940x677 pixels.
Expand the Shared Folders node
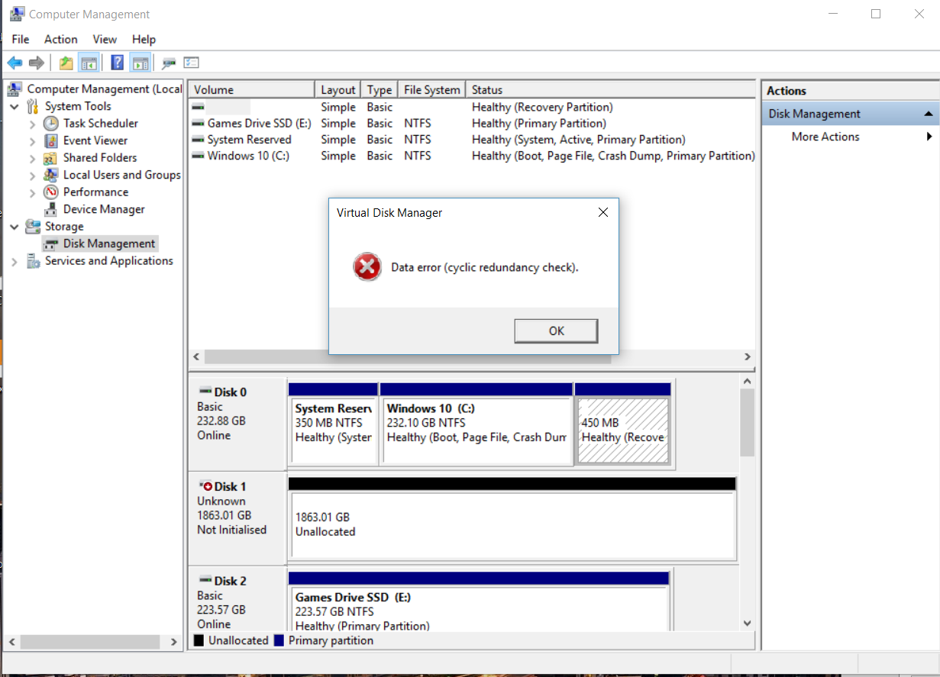(32, 158)
